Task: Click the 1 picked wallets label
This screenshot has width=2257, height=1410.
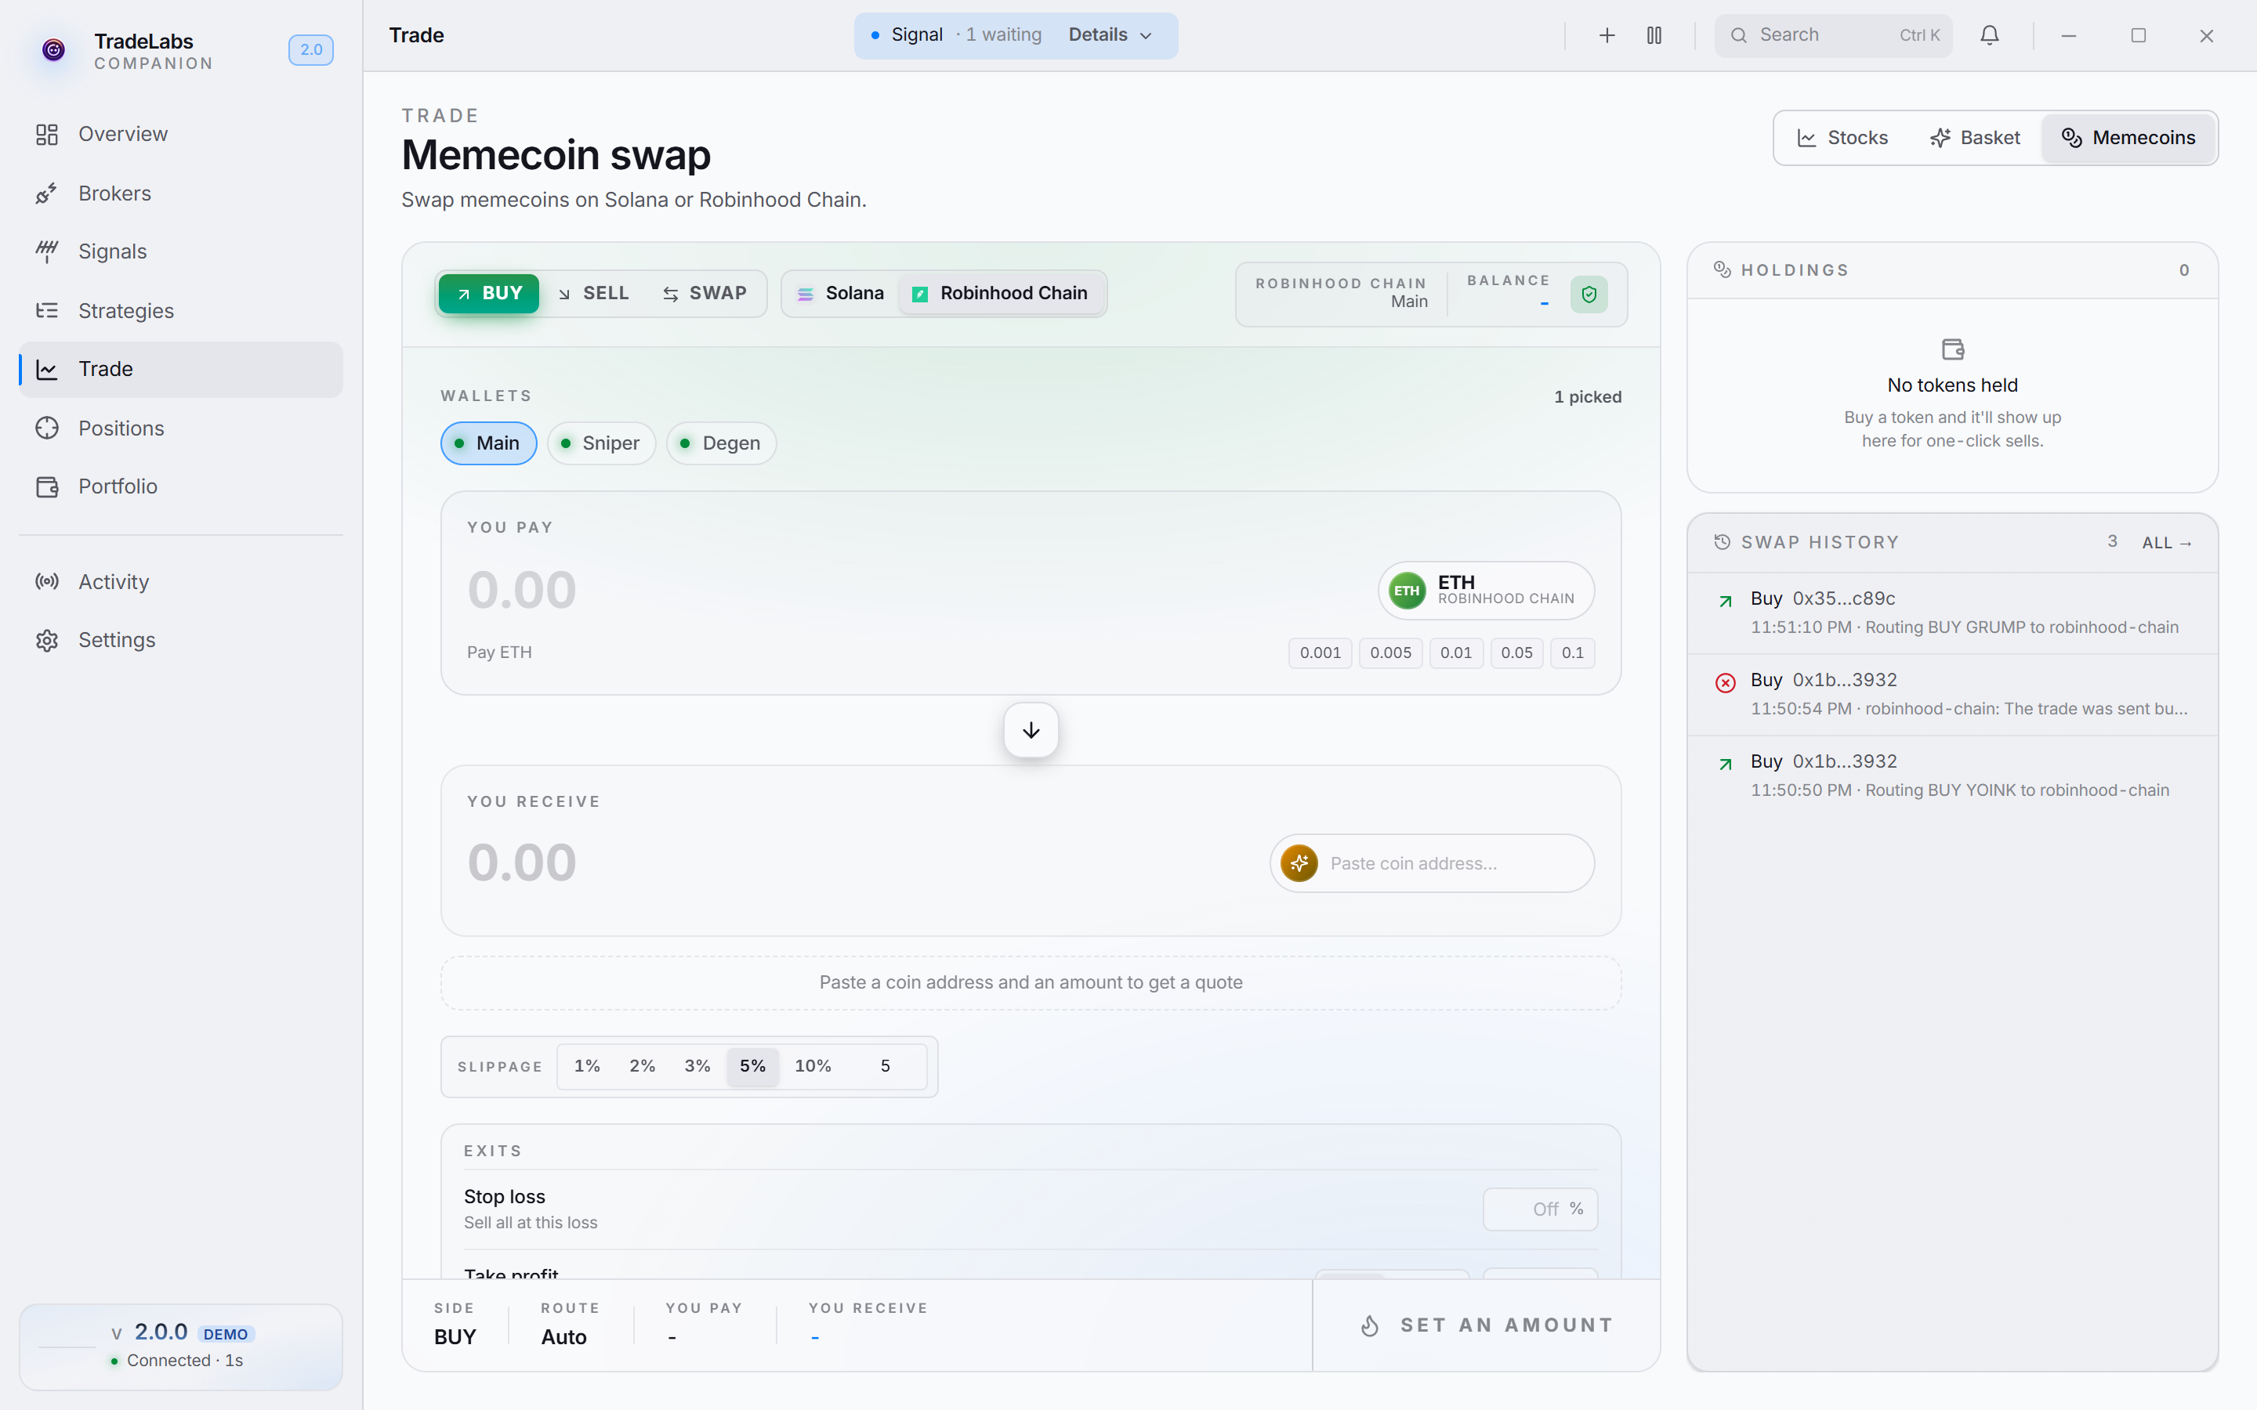Action: 1588,397
